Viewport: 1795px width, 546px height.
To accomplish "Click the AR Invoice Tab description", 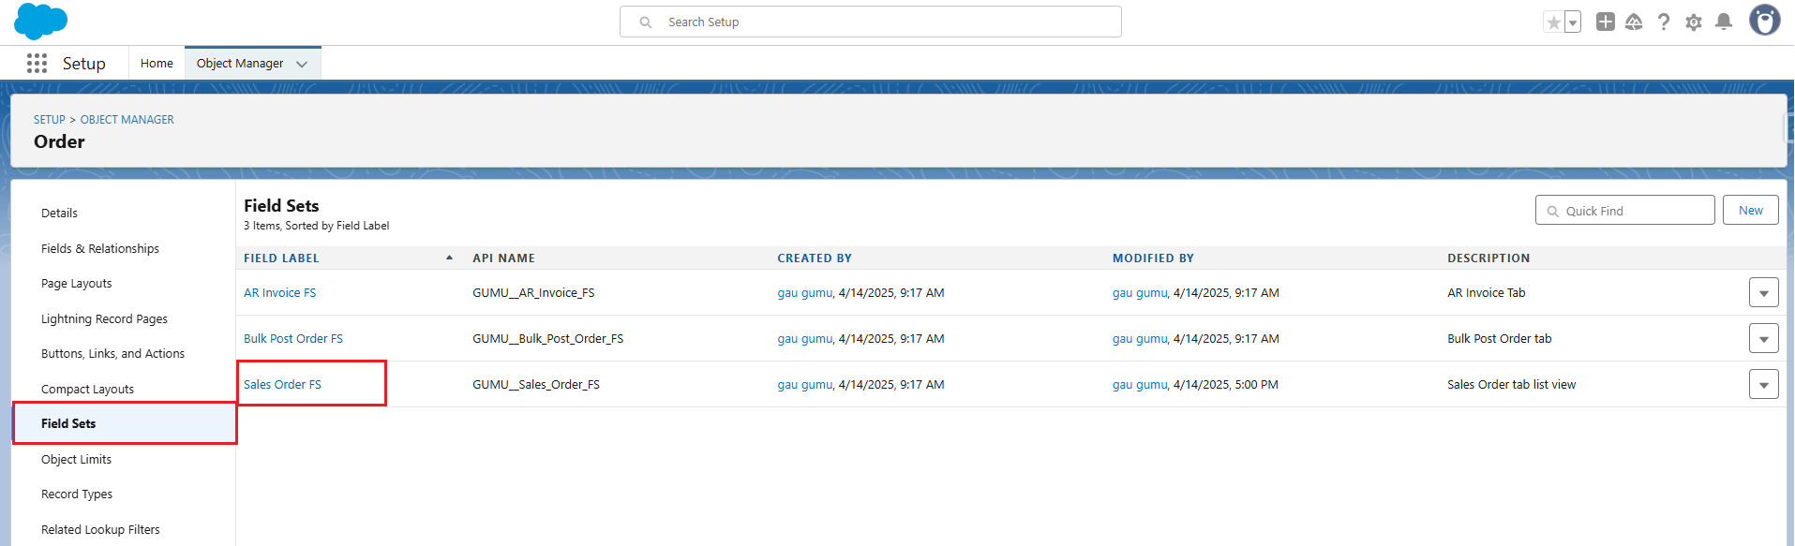I will 1486,293.
